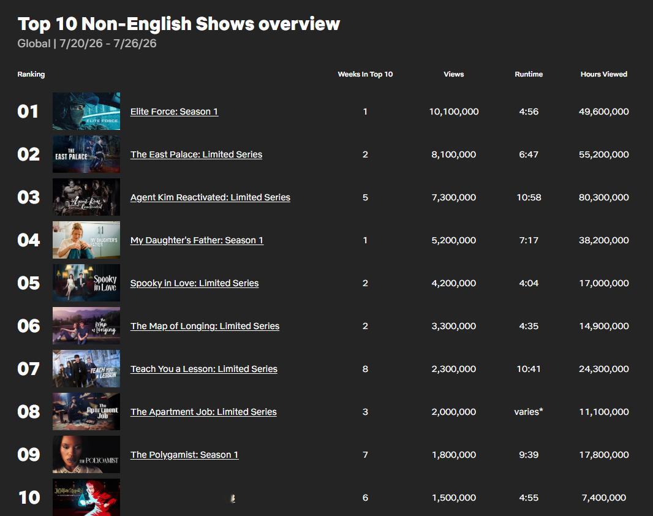Click the Hours Viewed column header
653x516 pixels.
tap(604, 74)
